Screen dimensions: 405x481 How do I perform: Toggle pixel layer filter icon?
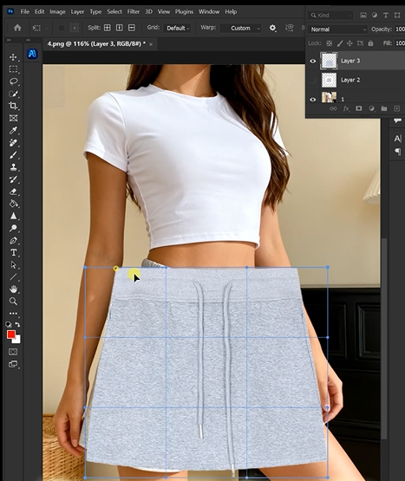tap(363, 15)
